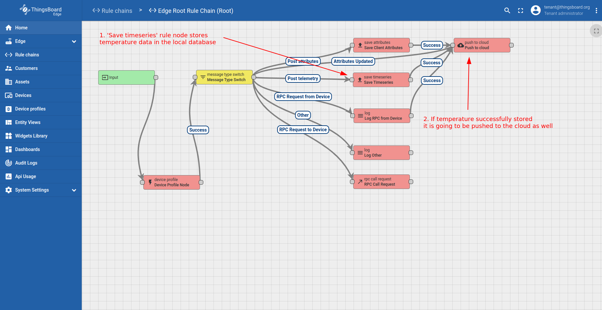The width and height of the screenshot is (602, 310).
Task: Click the Assets building icon
Action: point(9,82)
